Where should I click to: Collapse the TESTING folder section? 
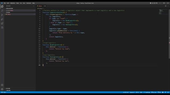click(x=20, y=12)
